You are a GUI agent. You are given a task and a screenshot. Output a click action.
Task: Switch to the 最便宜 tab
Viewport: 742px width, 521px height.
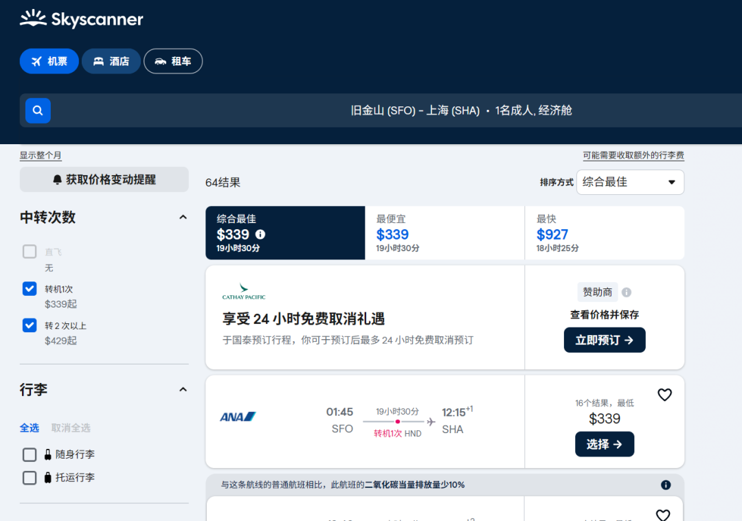point(444,233)
